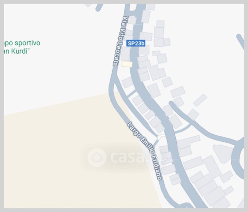Image resolution: width=248 pixels, height=212 pixels.
Task: Select the Largo Emilio Fridiano street label
Action: (145, 151)
